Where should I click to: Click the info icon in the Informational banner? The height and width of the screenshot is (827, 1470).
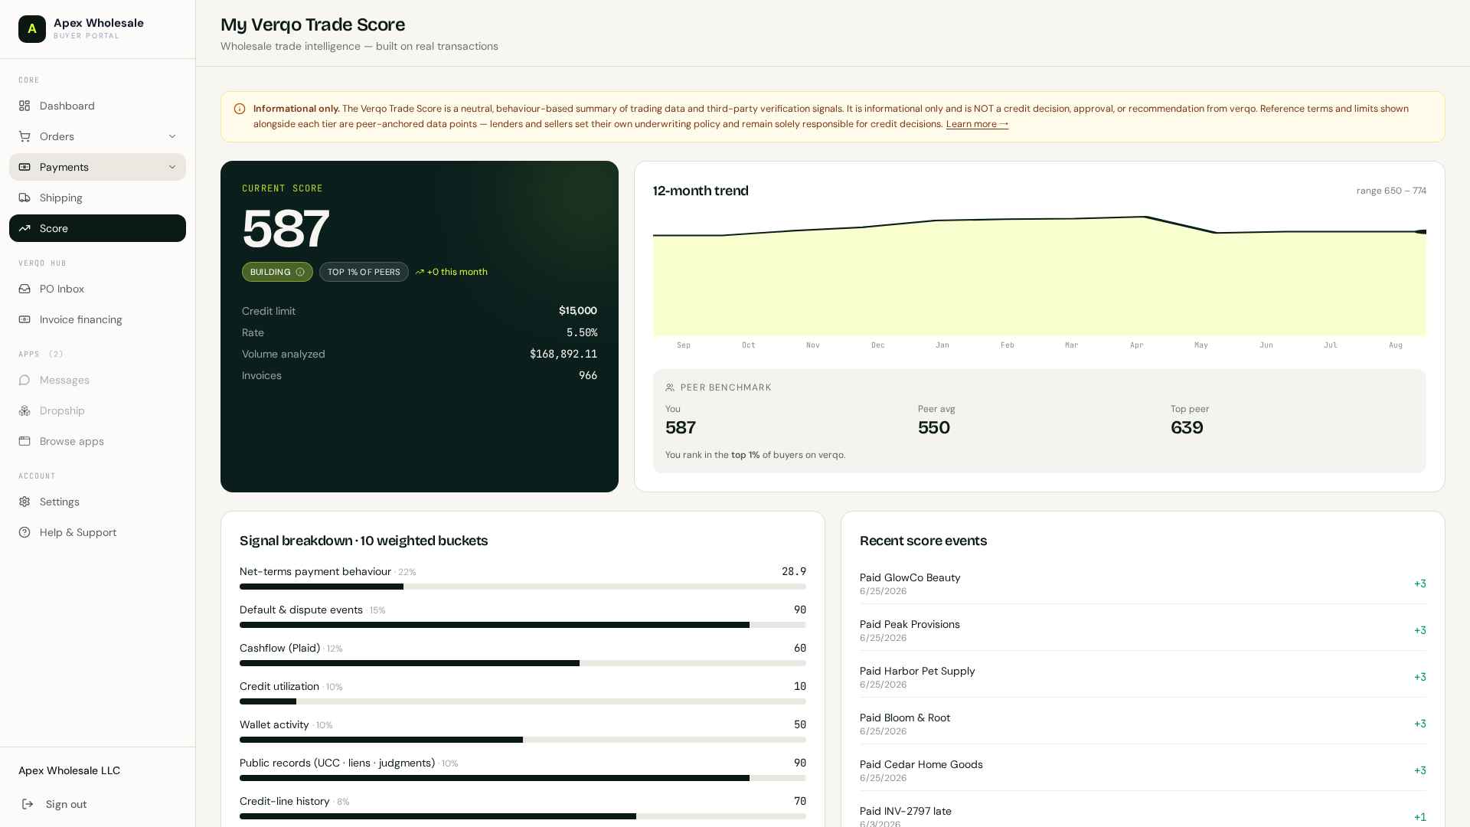coord(240,109)
